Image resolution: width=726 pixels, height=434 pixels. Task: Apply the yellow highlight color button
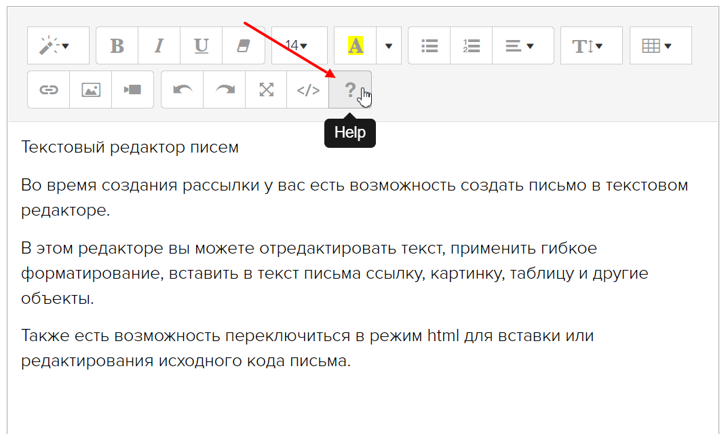(356, 45)
